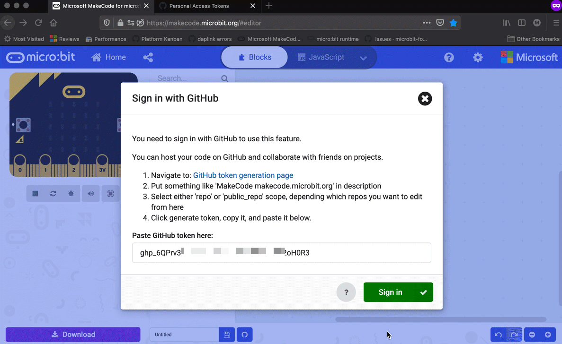562x344 pixels.
Task: Open daplink errors bookmark
Action: [x=210, y=39]
